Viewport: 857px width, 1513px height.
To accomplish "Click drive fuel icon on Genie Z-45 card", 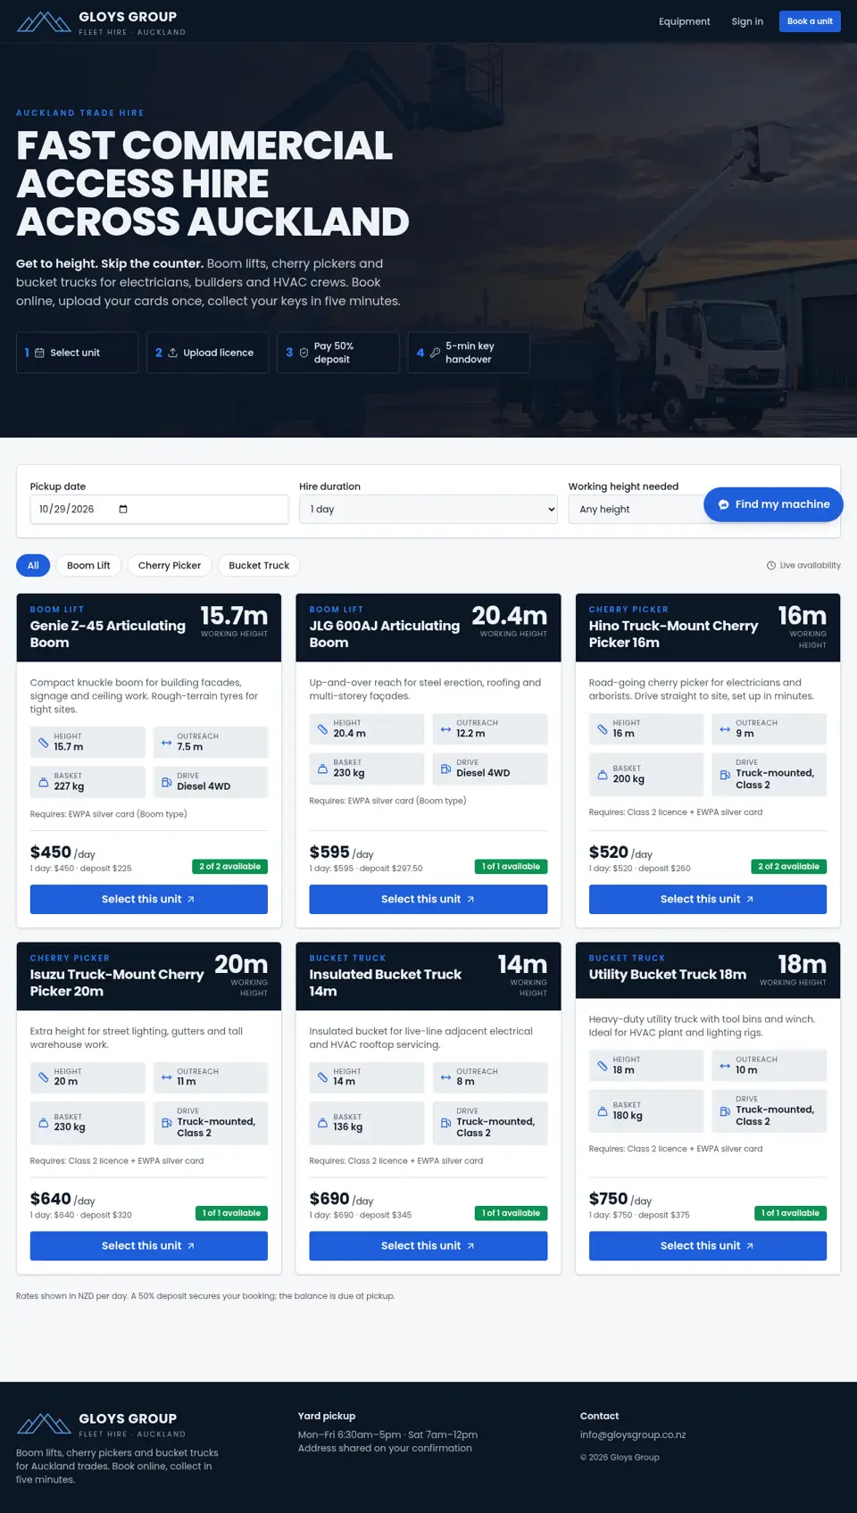I will click(x=166, y=782).
